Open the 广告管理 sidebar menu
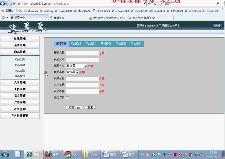 pos(20,102)
